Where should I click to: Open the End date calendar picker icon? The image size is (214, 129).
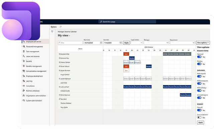point(120,43)
